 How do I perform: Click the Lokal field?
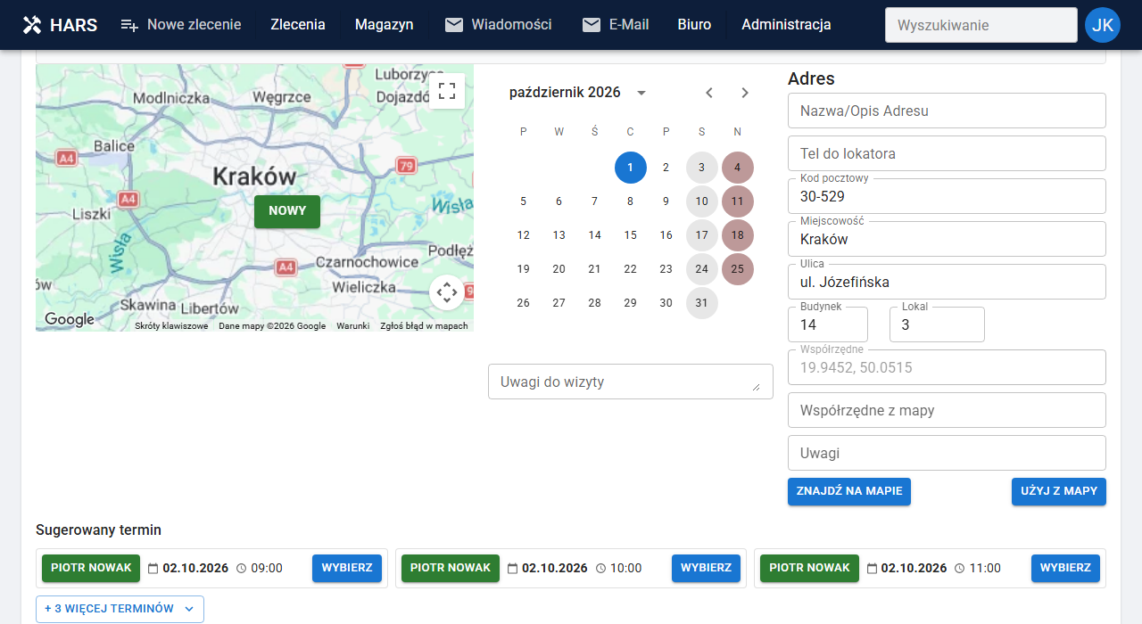coord(937,324)
